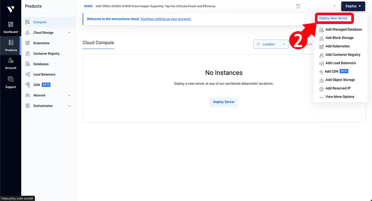
Task: Open the account dropdown chevron in top bar
Action: click(334, 6)
